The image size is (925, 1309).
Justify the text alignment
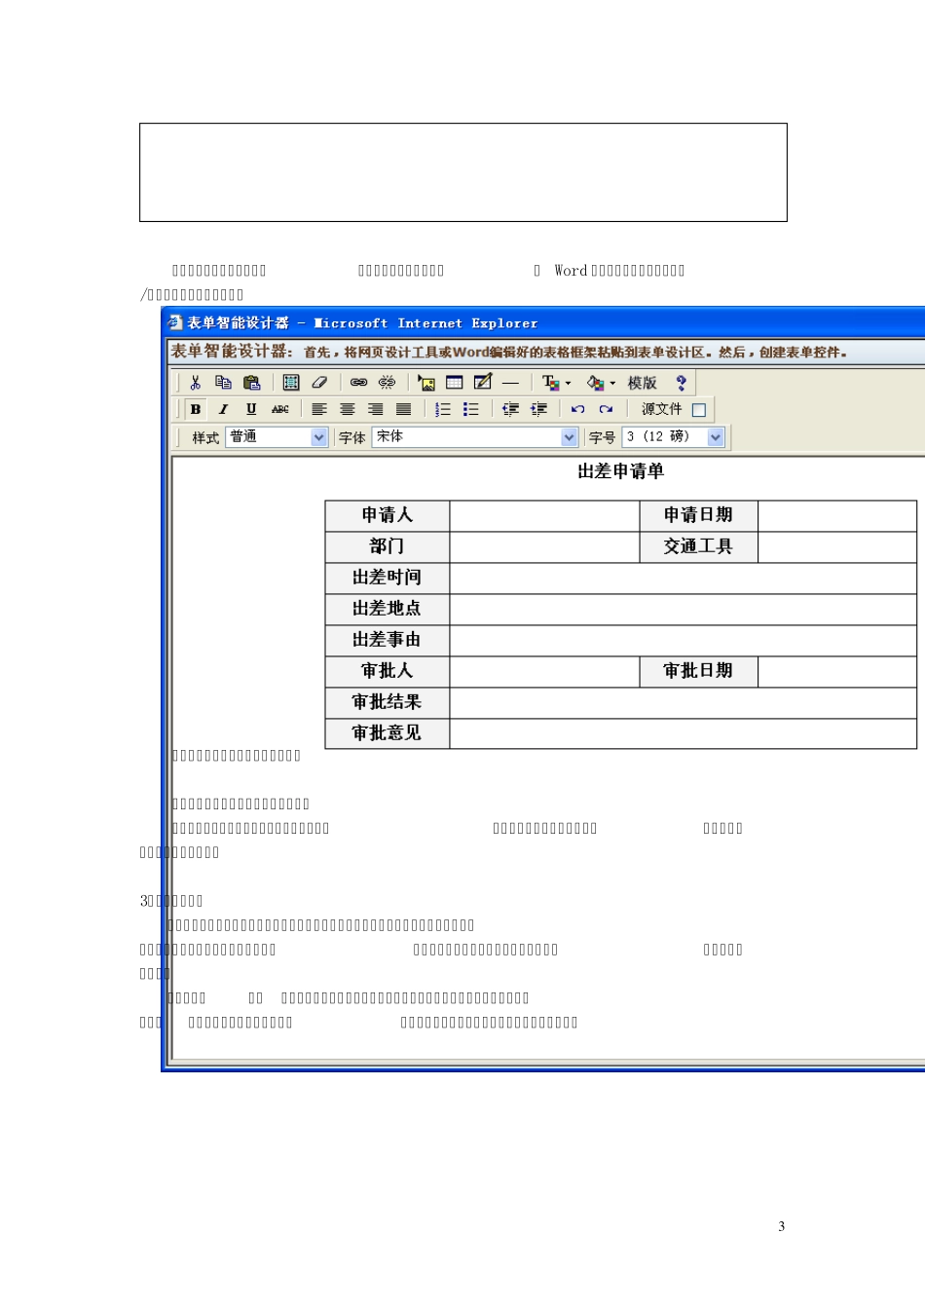pyautogui.click(x=404, y=409)
